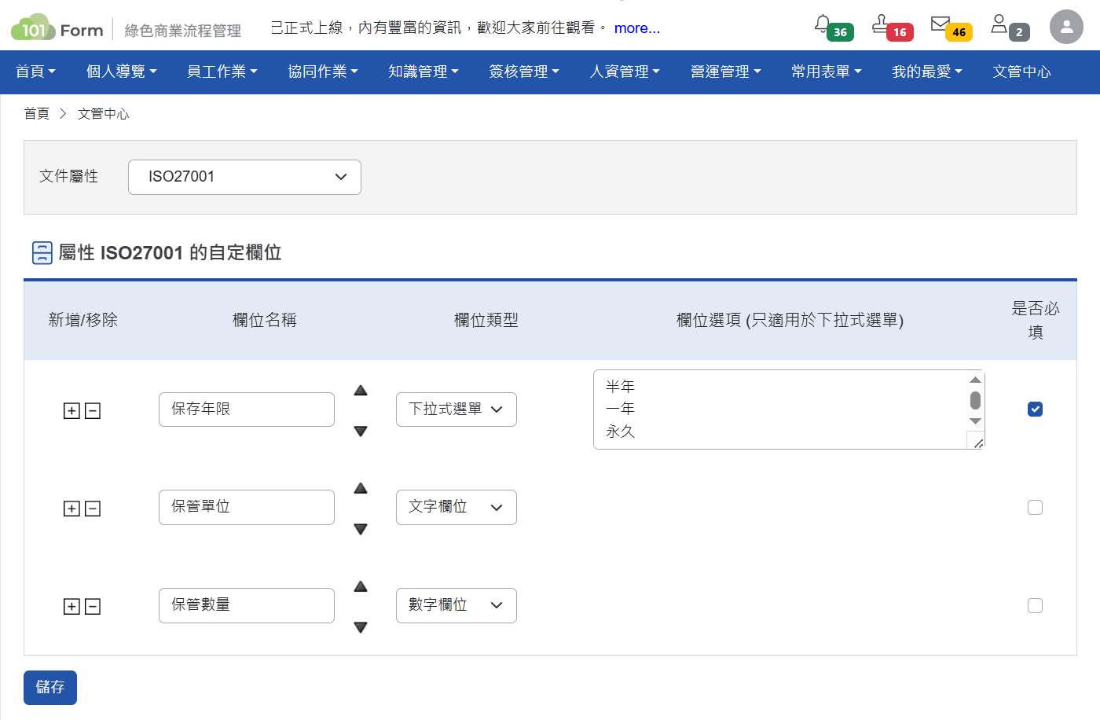Click the options textarea scroll-down arrow

[975, 421]
